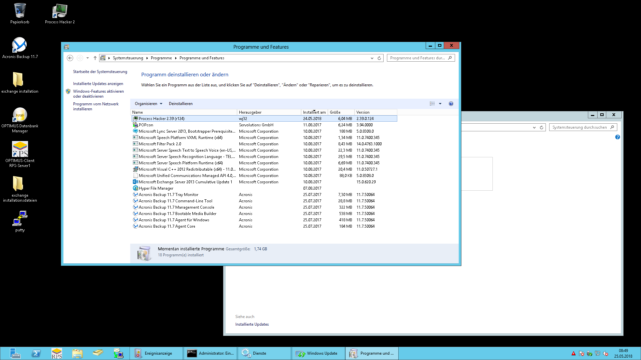The image size is (641, 360).
Task: Select the POPcon program entry
Action: 264,125
